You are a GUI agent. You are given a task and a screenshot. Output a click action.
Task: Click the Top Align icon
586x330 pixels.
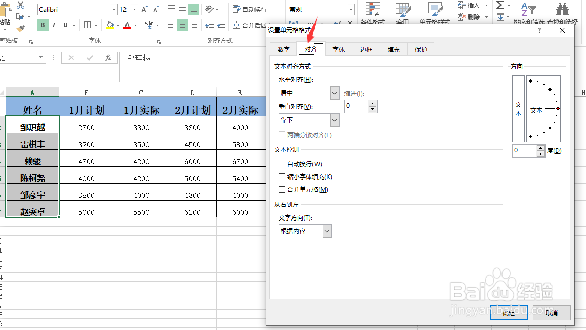[x=171, y=8]
